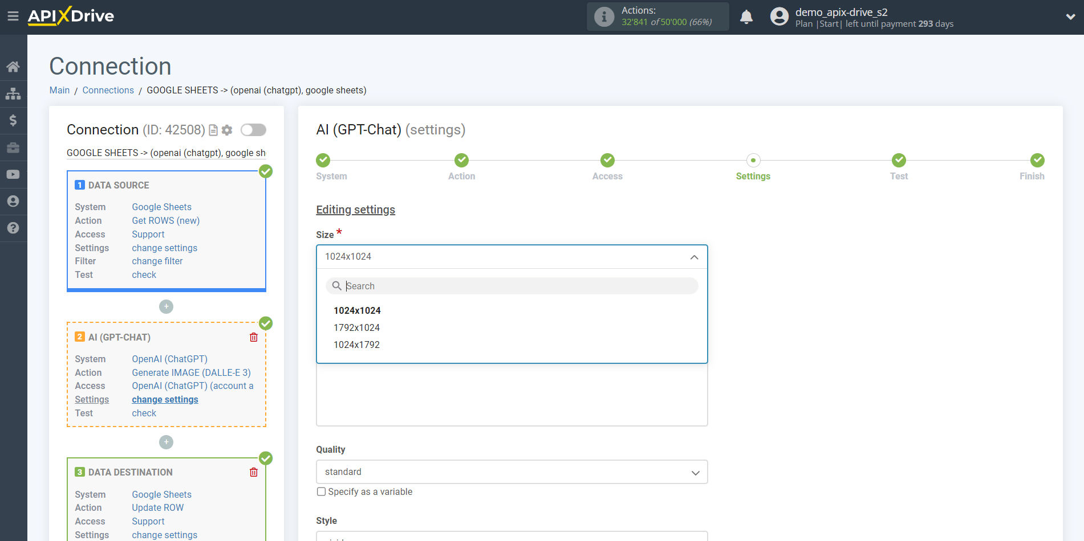Select 1024x1024 size option

[357, 310]
